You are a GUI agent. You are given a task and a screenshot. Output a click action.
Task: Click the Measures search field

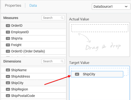(53, 18)
